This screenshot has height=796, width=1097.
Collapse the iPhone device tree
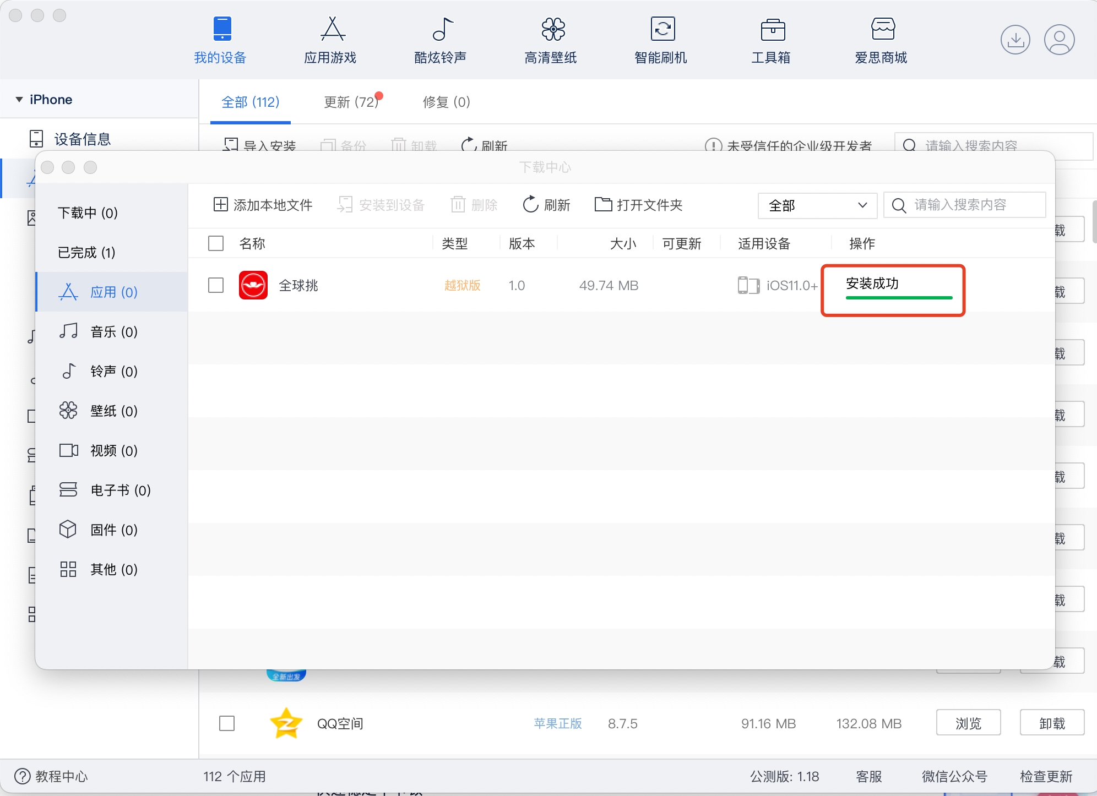pyautogui.click(x=19, y=100)
